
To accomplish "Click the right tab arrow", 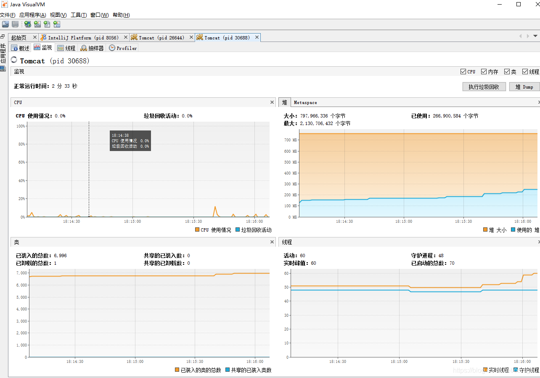I will [x=528, y=36].
